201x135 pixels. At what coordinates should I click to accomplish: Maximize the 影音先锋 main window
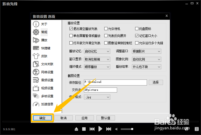tap(192, 3)
